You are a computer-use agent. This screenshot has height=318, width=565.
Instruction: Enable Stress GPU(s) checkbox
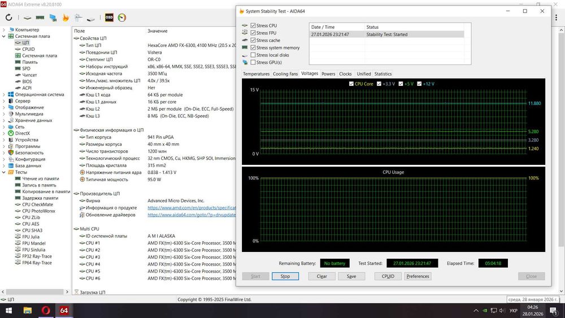click(x=253, y=62)
